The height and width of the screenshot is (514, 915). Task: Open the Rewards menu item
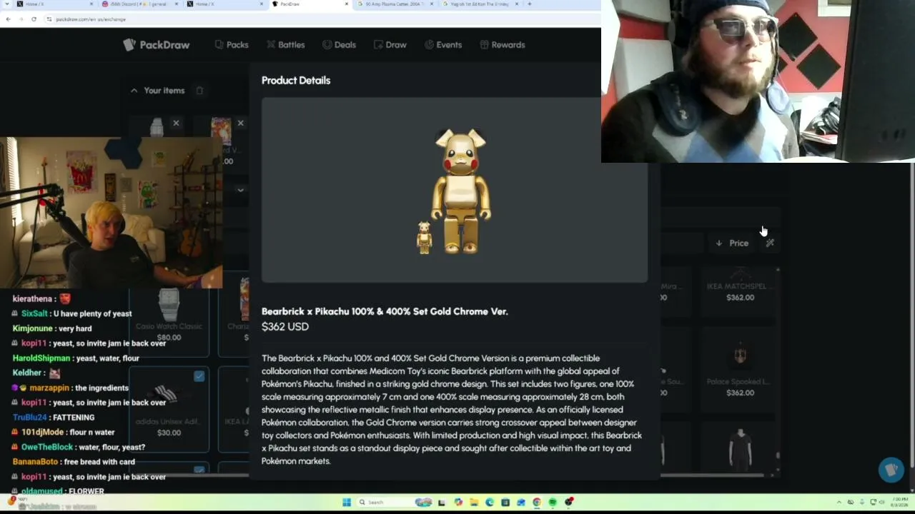pyautogui.click(x=503, y=45)
